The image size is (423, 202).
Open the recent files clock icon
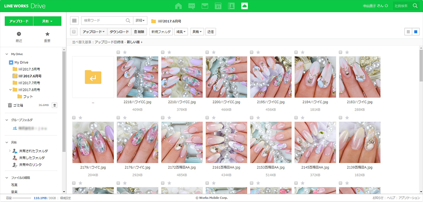pos(19,34)
